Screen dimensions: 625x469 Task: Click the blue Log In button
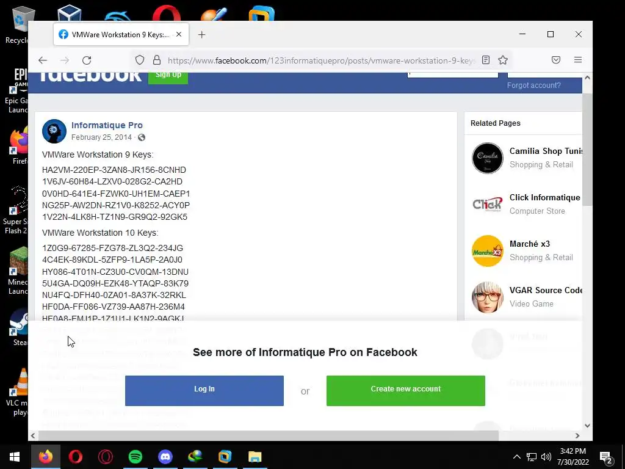coord(204,390)
